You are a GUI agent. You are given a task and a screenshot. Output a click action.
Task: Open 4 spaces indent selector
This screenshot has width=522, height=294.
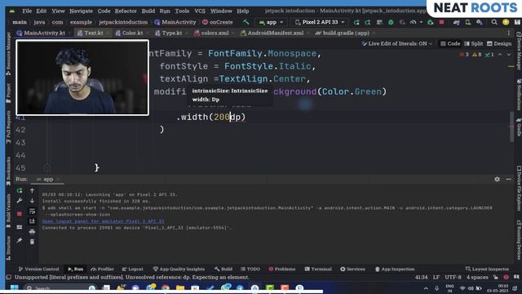[477, 278]
